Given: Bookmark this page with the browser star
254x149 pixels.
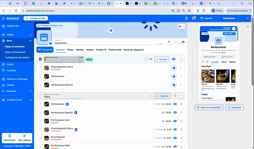Looking at the screenshot, I should pos(189,11).
